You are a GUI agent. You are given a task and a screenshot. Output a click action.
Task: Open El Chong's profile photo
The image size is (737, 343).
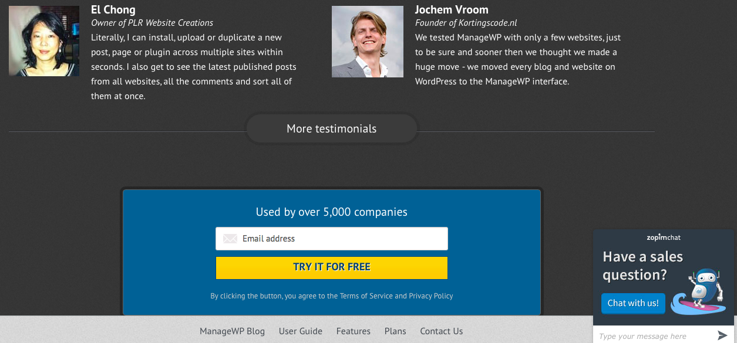click(x=44, y=41)
